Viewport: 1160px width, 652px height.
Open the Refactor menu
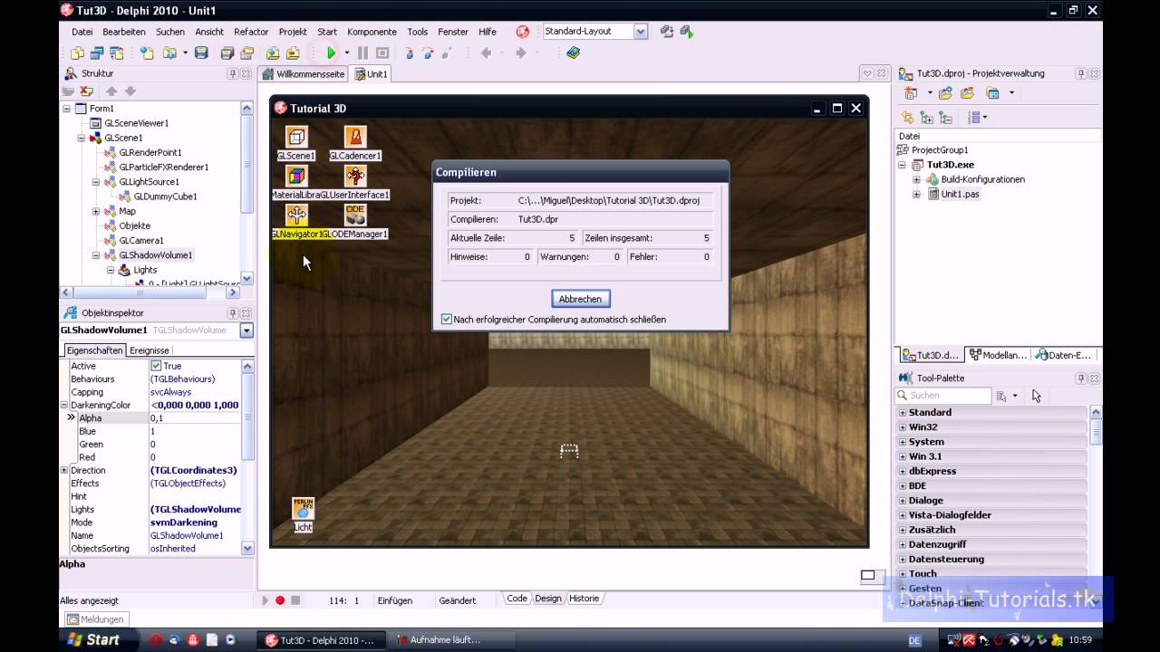click(251, 32)
